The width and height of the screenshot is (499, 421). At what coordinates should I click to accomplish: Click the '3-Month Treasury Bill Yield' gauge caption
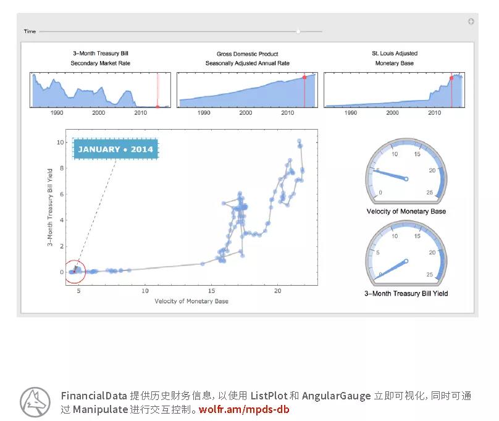tap(406, 293)
